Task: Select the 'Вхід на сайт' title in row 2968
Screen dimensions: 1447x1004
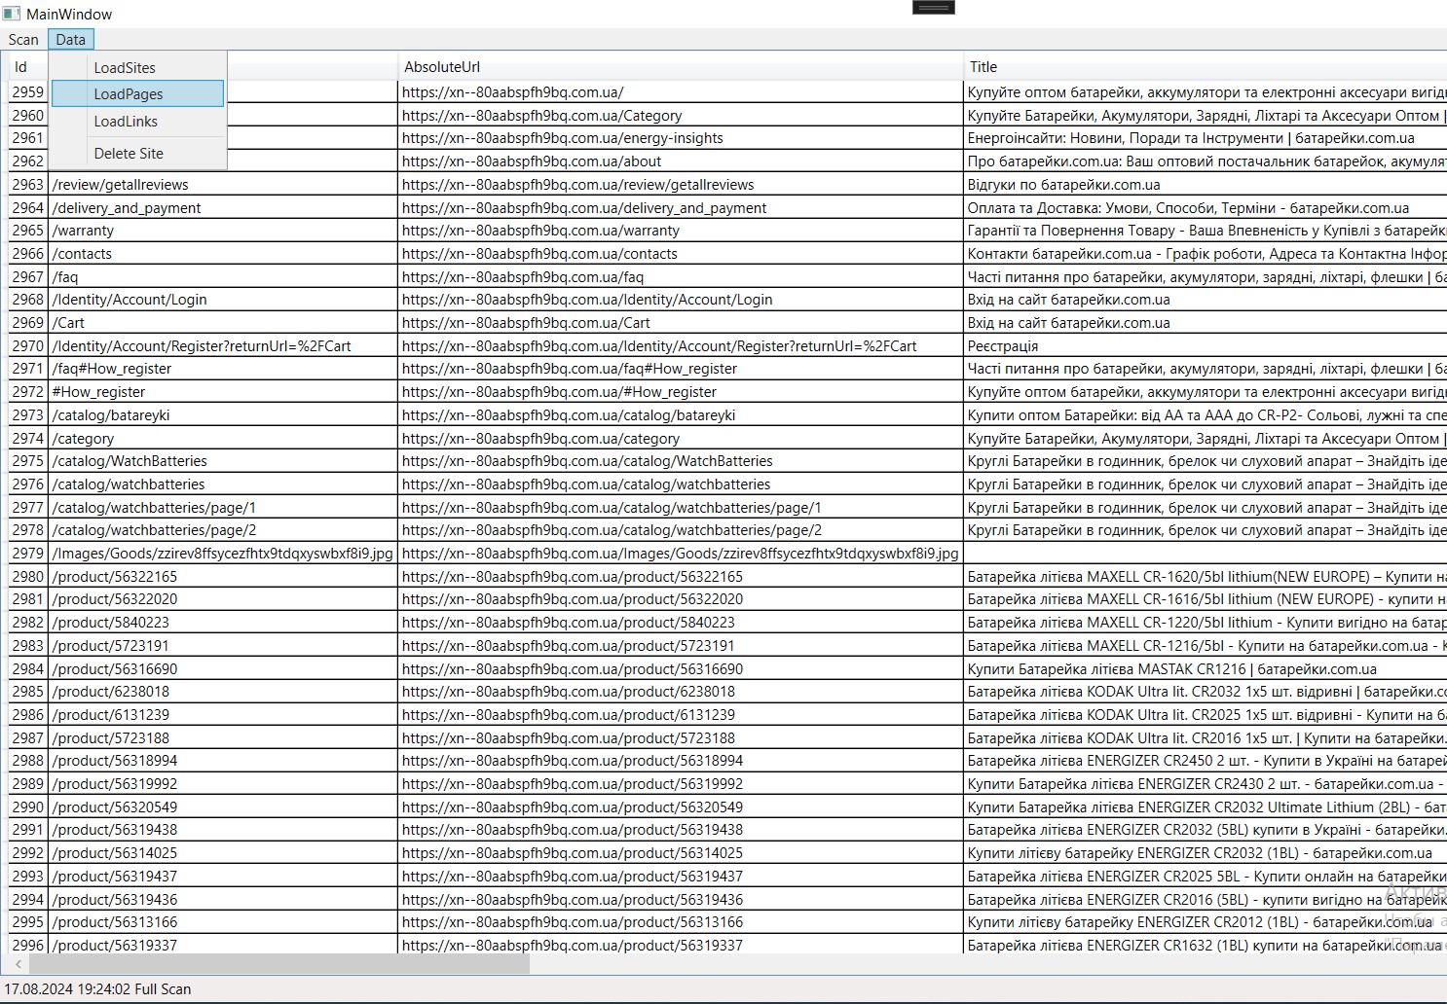Action: (1206, 300)
